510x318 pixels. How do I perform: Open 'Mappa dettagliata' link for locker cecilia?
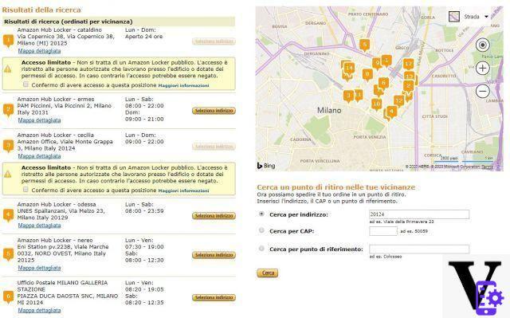point(39,156)
